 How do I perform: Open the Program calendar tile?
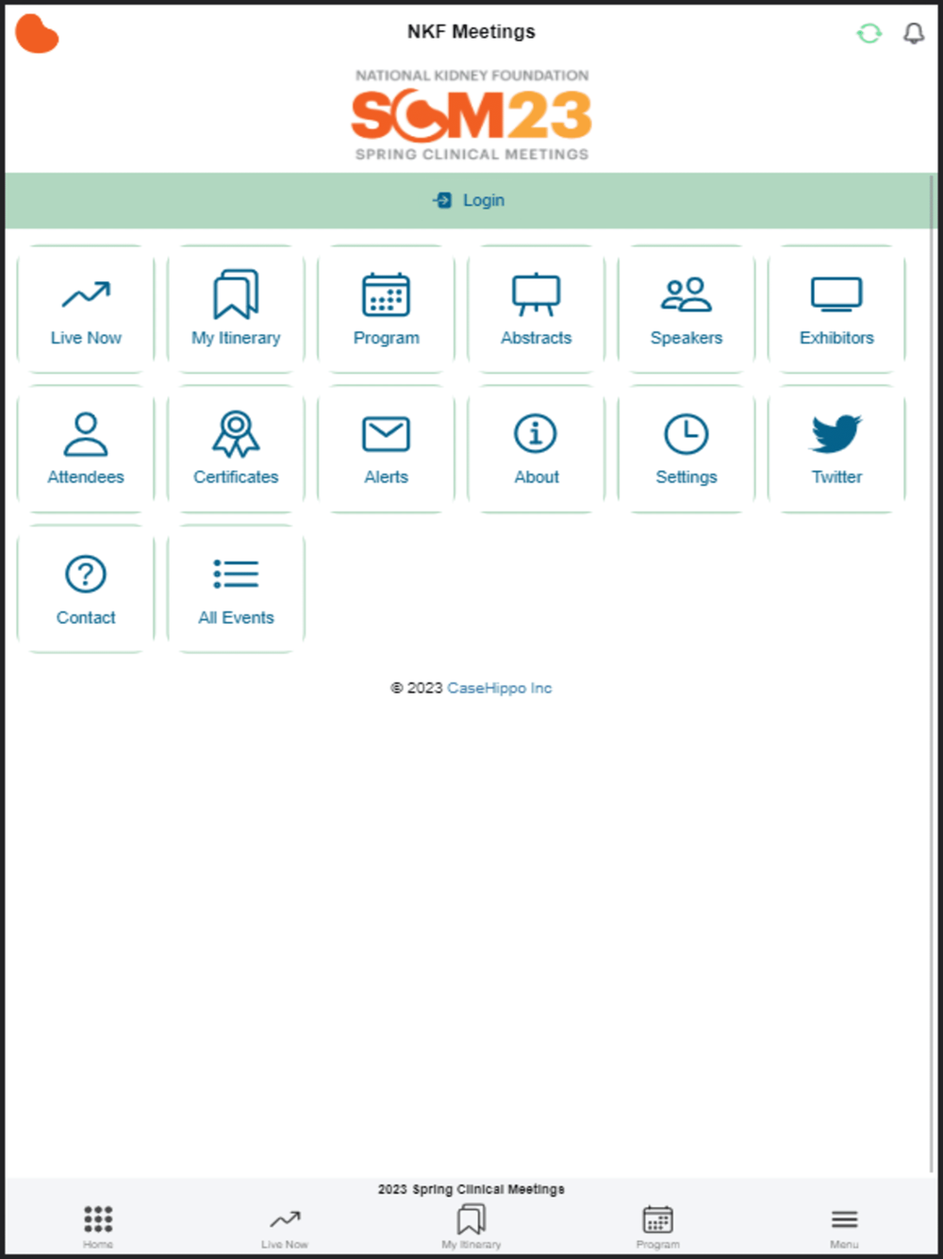(386, 310)
